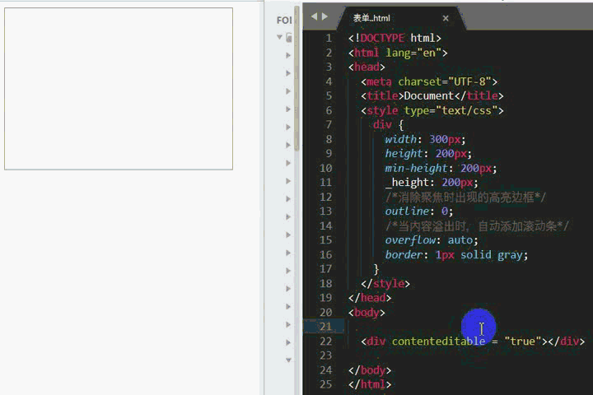Click the "true" attribute value
593x395 pixels.
pos(523,342)
